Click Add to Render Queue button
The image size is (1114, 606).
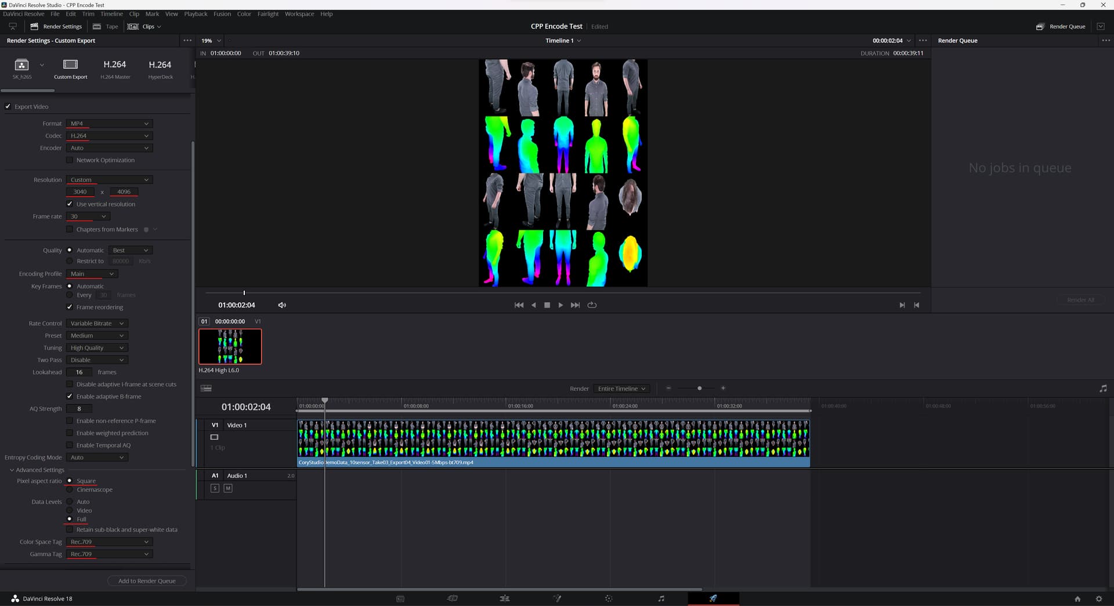point(147,580)
